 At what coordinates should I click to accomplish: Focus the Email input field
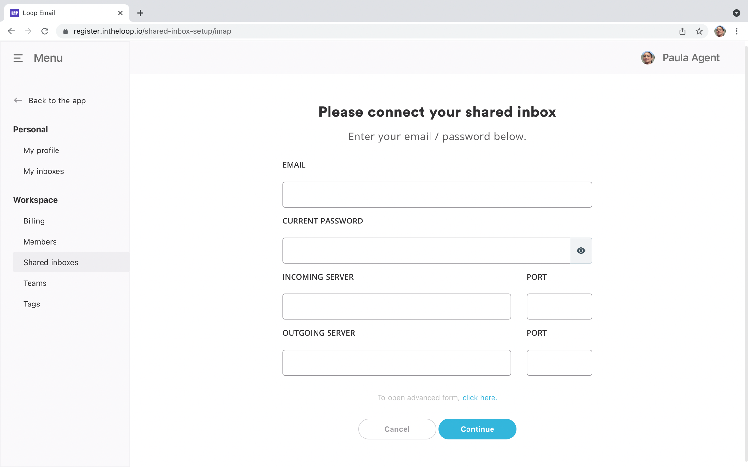437,195
